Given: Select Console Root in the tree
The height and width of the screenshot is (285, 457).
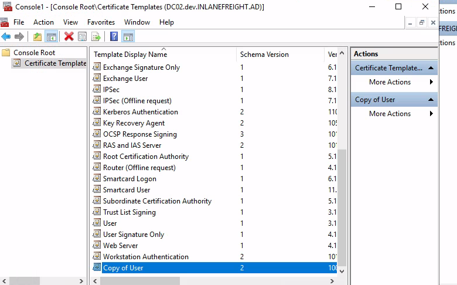Looking at the screenshot, I should point(34,52).
